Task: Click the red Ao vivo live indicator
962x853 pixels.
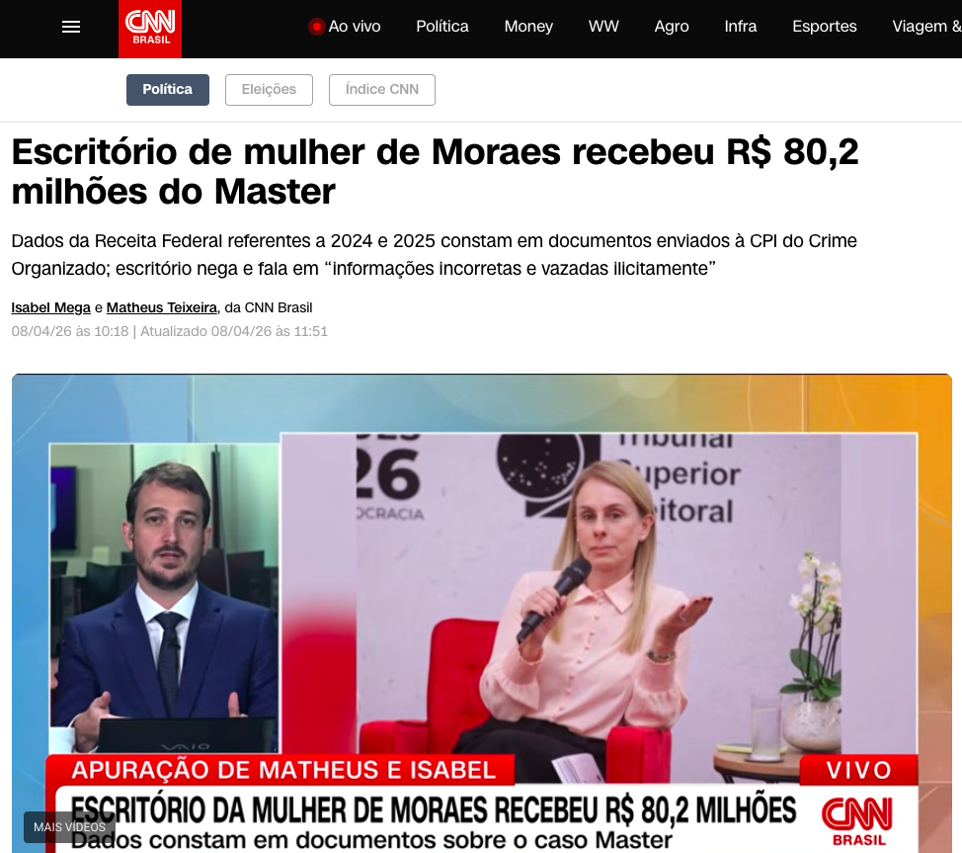Action: coord(317,27)
